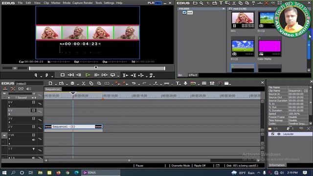Open the Clip menu

tap(46, 3)
